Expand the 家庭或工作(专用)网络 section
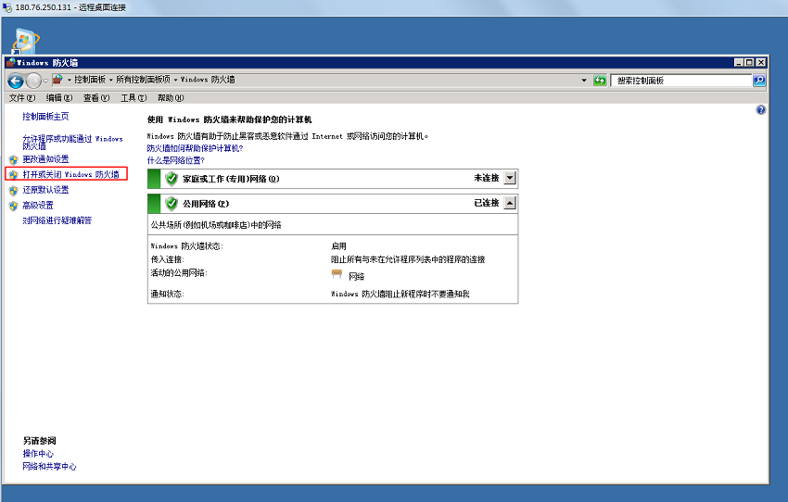 tap(510, 179)
